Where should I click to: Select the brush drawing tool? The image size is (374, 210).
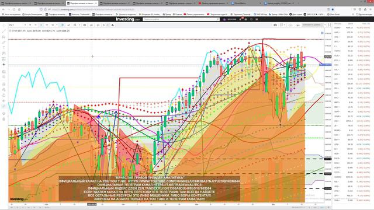coord(4,42)
